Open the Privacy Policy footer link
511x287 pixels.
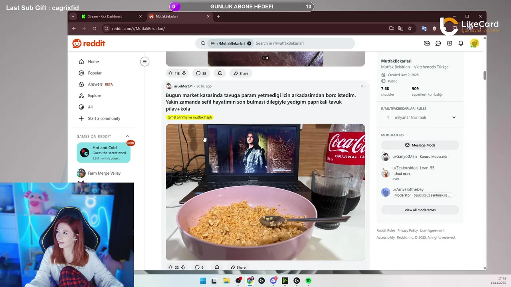(408, 231)
